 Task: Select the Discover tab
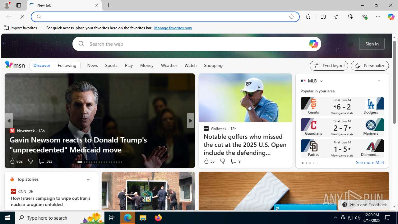tap(42, 66)
